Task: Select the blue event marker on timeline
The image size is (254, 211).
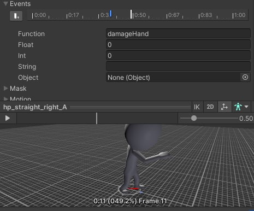Action: pos(110,14)
